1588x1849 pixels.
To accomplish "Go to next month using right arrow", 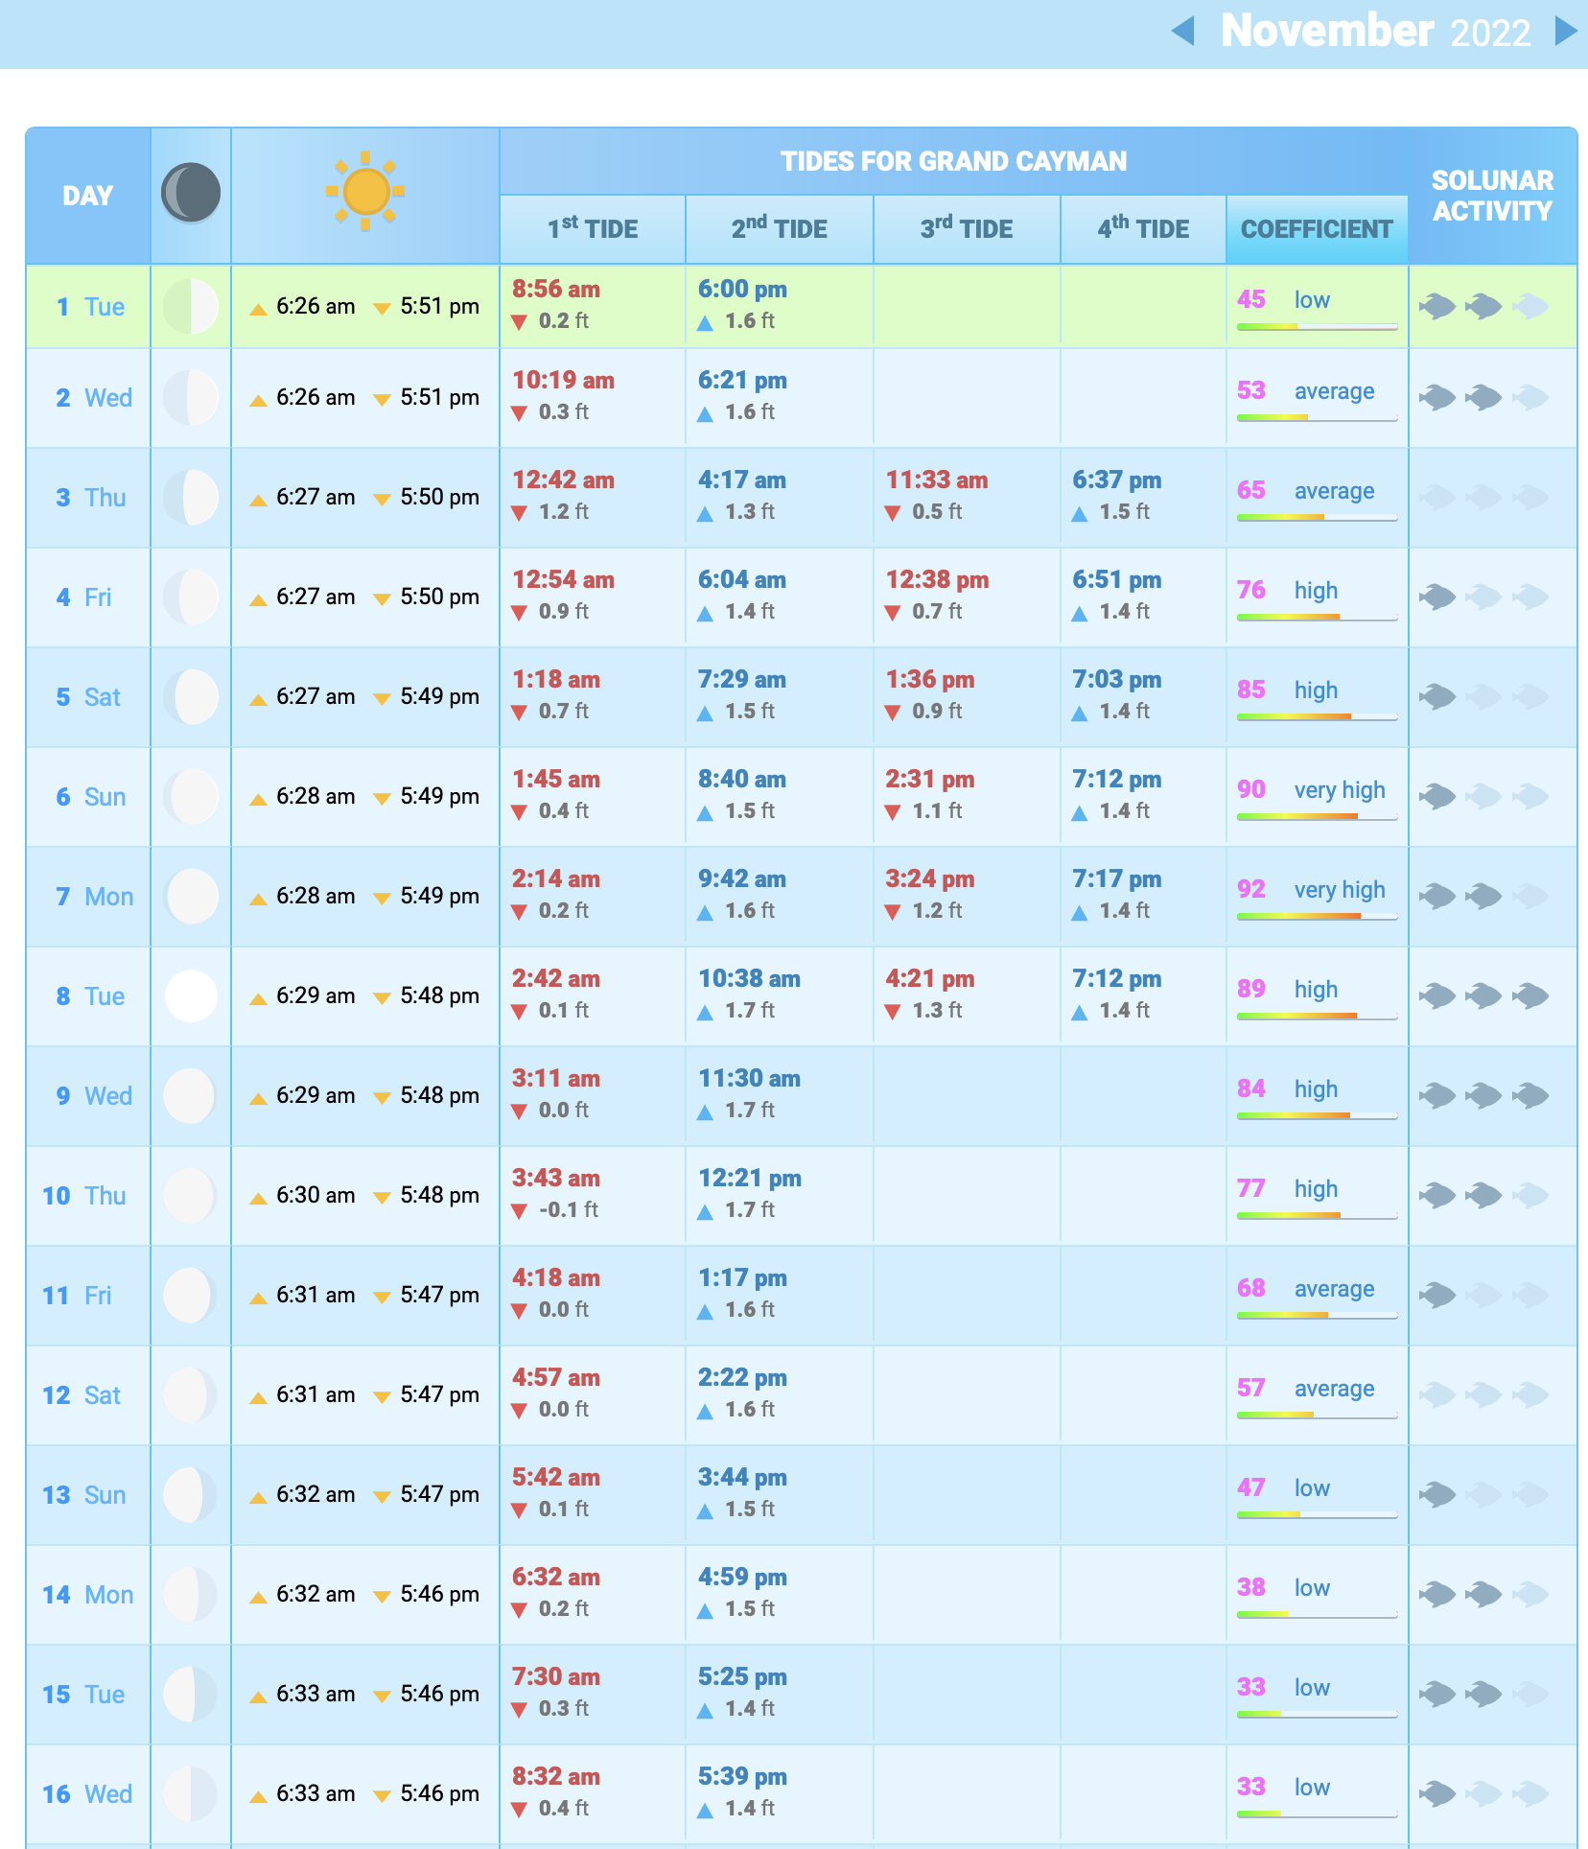I will tap(1565, 31).
